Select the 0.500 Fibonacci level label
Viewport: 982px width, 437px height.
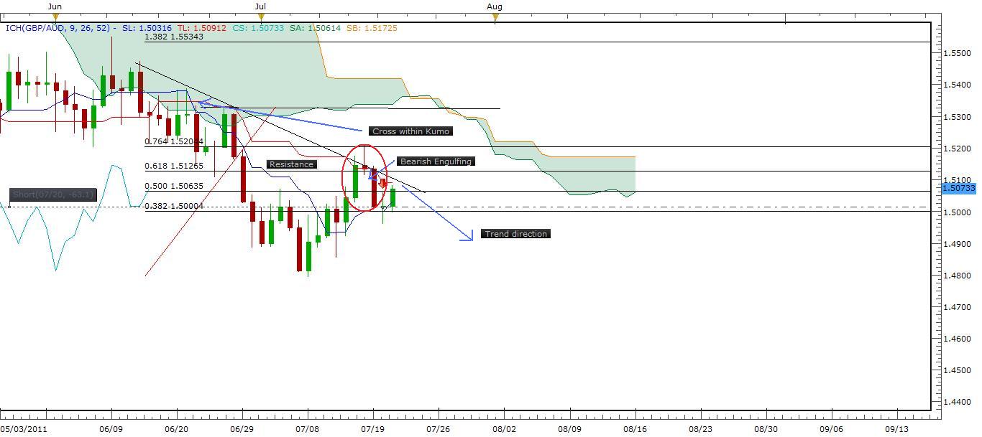[x=174, y=186]
